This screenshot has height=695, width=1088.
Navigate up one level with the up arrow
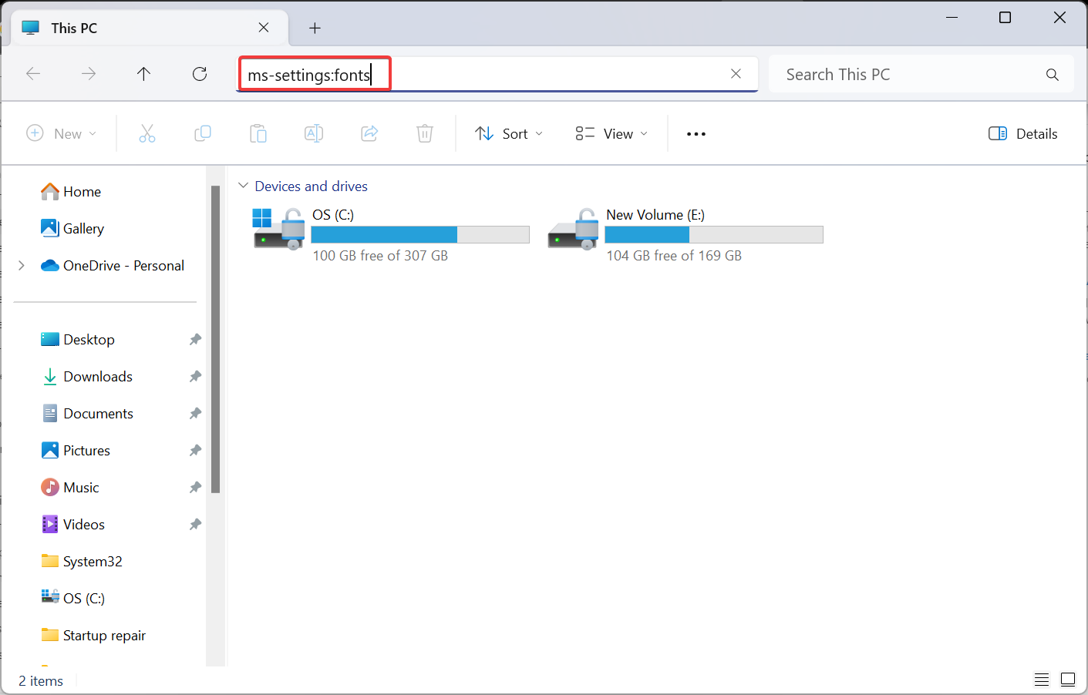[143, 73]
